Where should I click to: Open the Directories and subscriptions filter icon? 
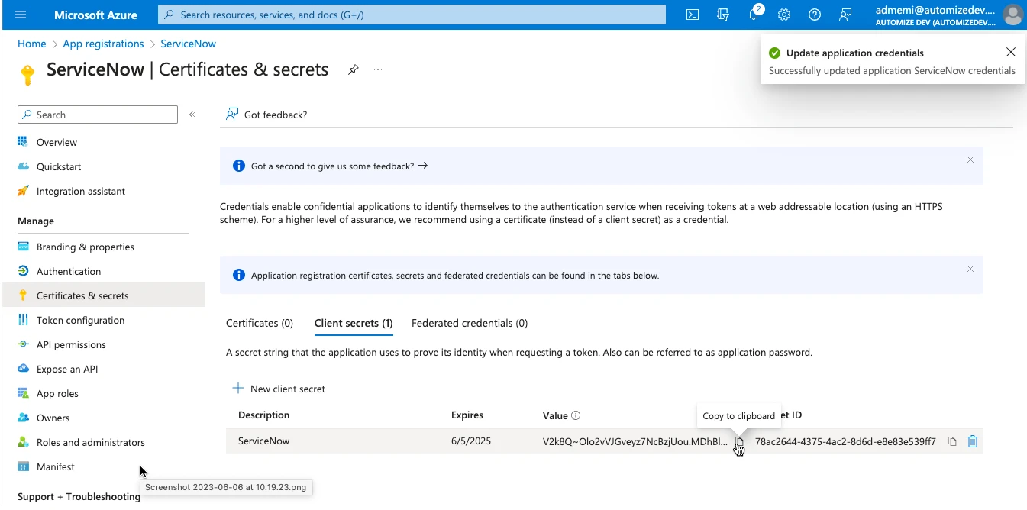point(723,15)
